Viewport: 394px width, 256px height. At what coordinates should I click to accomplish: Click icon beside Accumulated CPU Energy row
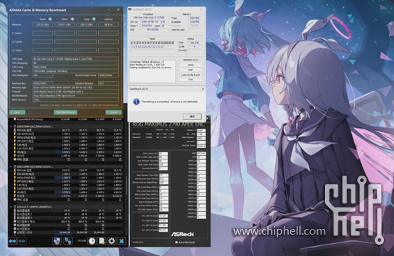15,119
